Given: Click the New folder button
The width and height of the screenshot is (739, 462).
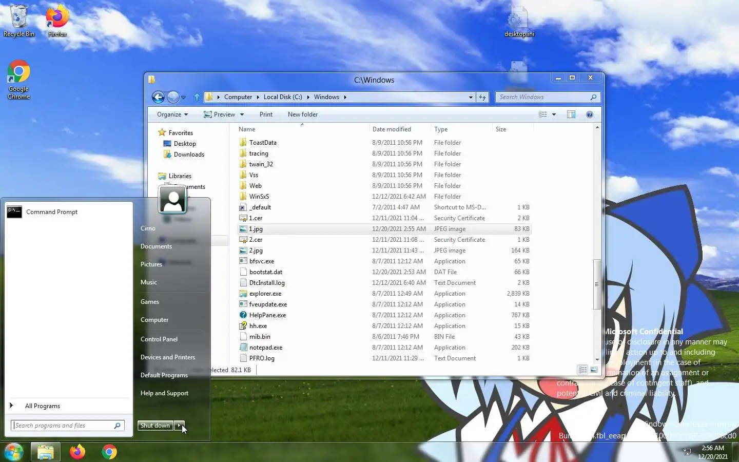Looking at the screenshot, I should click(303, 114).
